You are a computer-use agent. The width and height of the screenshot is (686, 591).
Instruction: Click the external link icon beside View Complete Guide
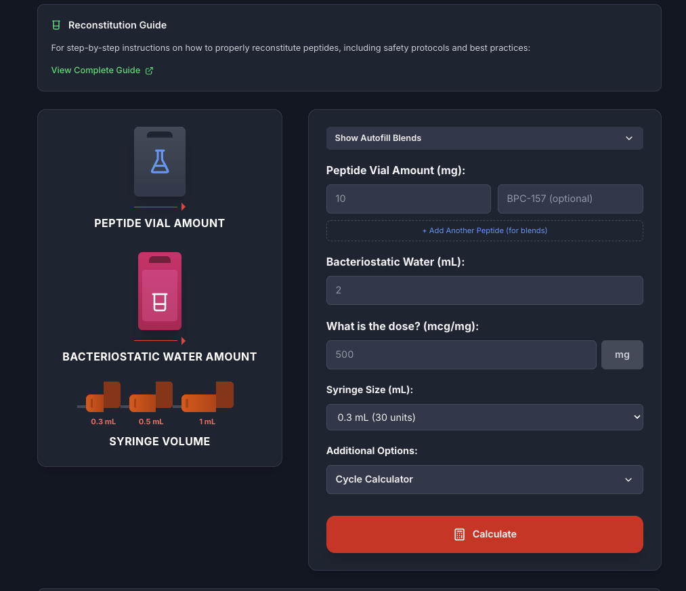click(150, 70)
